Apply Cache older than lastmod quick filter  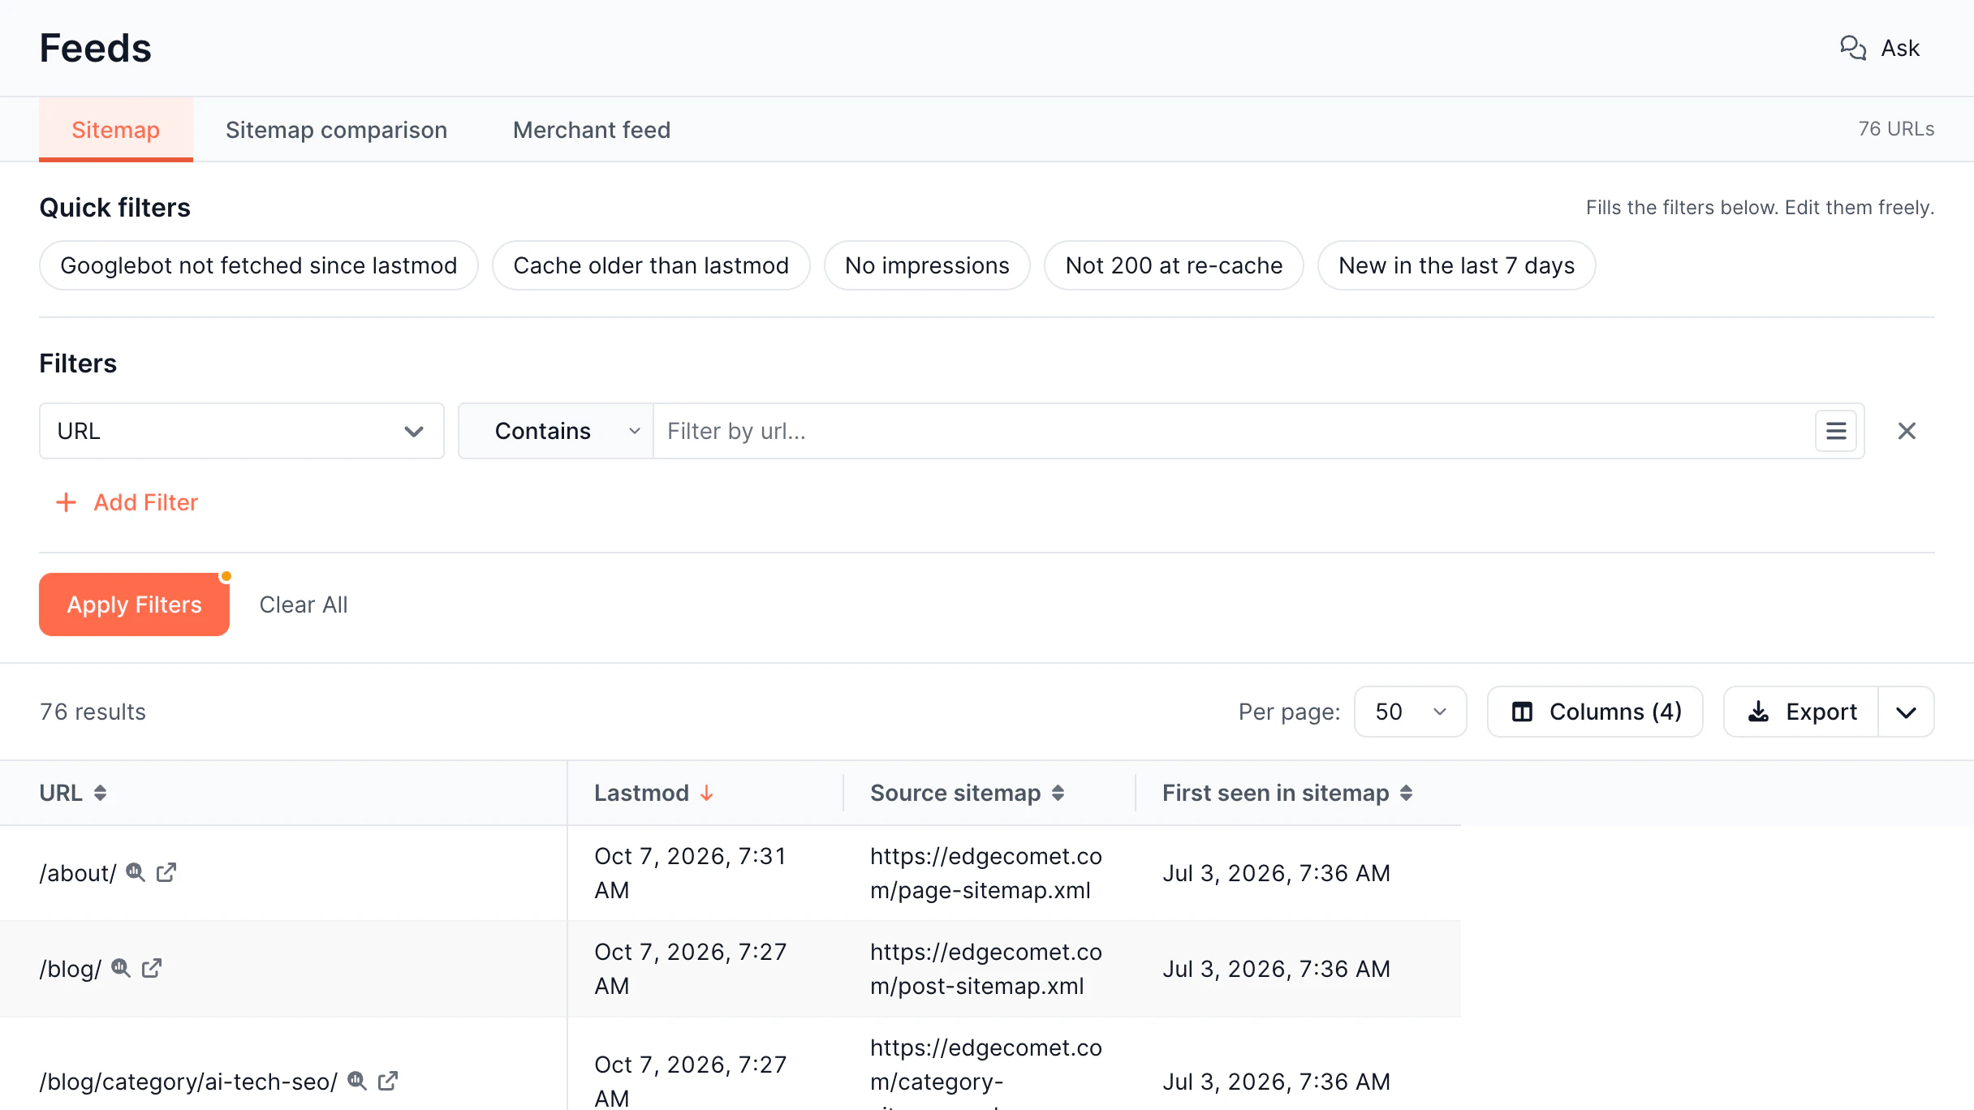click(x=651, y=265)
